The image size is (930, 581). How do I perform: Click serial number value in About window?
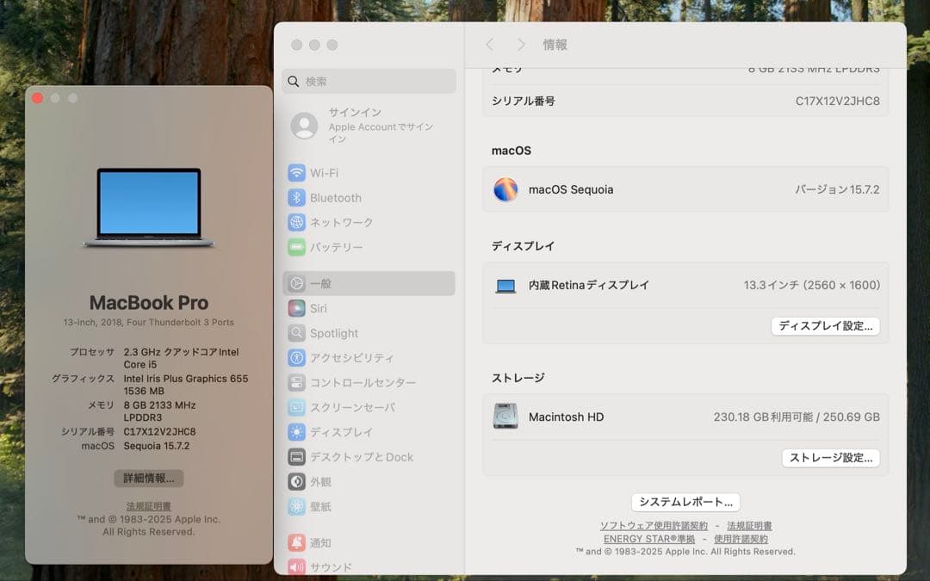tap(159, 431)
